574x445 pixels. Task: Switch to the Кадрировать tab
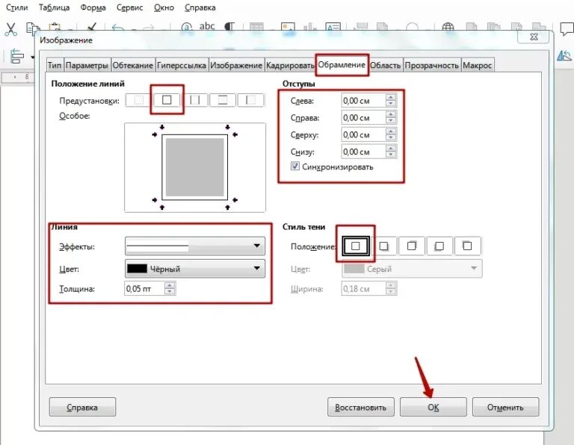pos(290,65)
